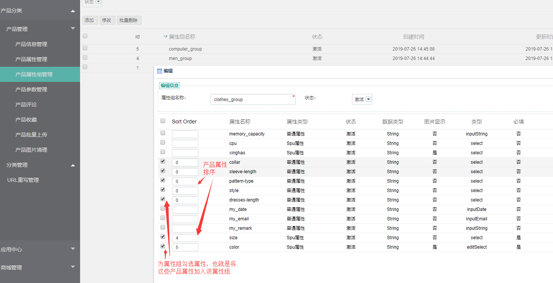Check the xinghao attribute checkbox
553x283 pixels.
163,152
